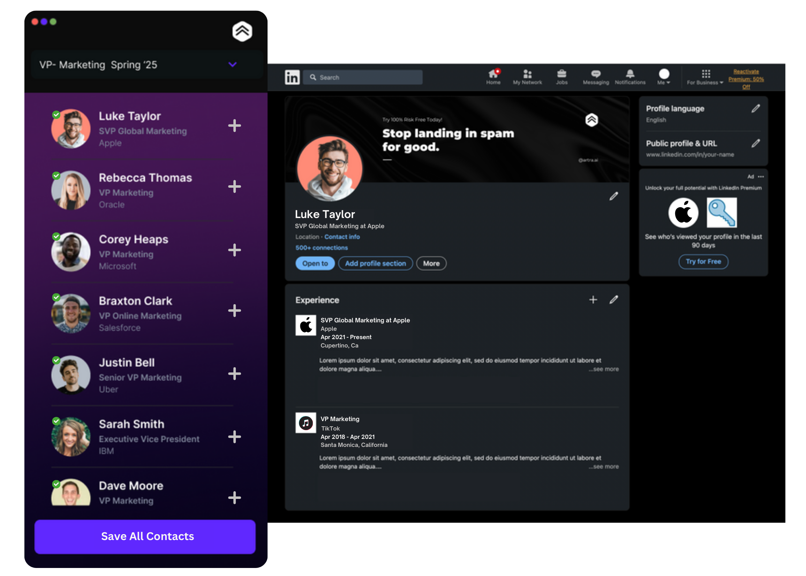Click the name Justin Bell in list
The image size is (806, 576).
tap(127, 362)
